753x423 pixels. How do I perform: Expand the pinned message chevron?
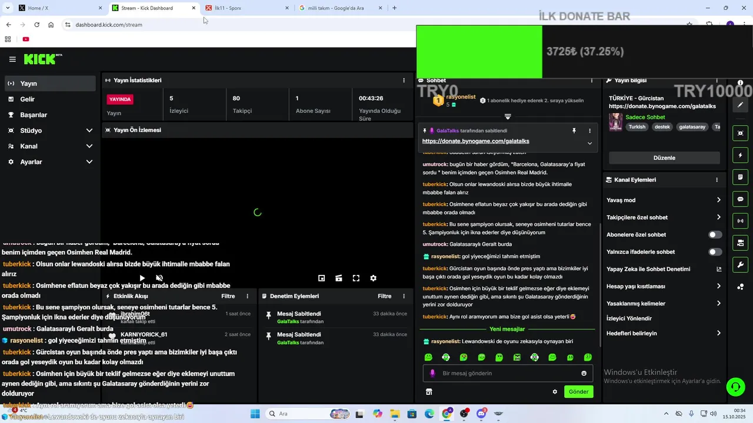[x=589, y=143]
